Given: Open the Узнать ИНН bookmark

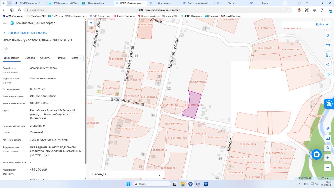Looking at the screenshot, I should [x=170, y=16].
